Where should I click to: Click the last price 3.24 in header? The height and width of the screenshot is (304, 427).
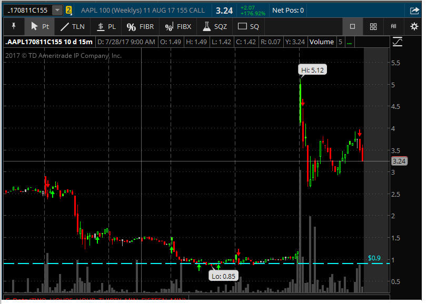tap(224, 11)
